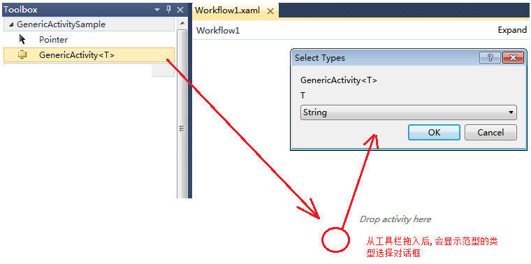The height and width of the screenshot is (264, 531).
Task: Click the Drop activity here area
Action: point(395,219)
